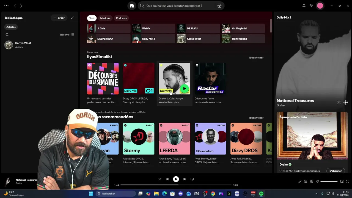Open the Traitement 2 shortcut tile
The image size is (352, 198).
pyautogui.click(x=243, y=38)
